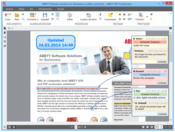Screen dimensions: 175x132
Task: Reply to M.Stewart comment via Contestar
Action: 162,83
